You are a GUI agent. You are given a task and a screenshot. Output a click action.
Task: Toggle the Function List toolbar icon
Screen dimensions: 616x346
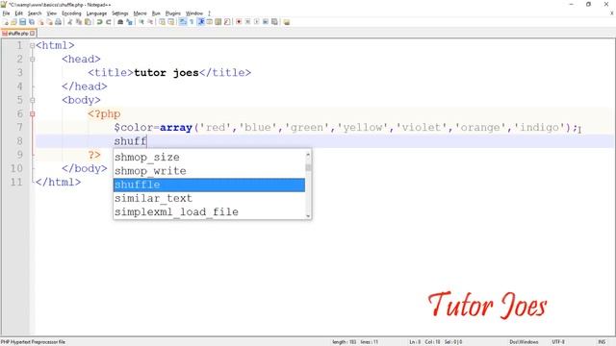(227, 22)
